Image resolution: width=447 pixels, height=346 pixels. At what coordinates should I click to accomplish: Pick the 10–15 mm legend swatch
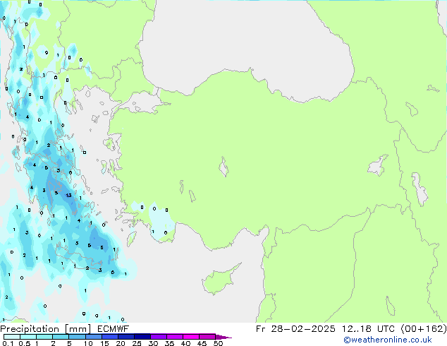click(94, 337)
